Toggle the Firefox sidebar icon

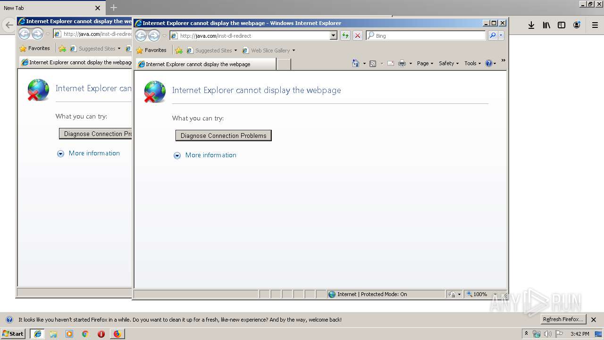click(562, 25)
